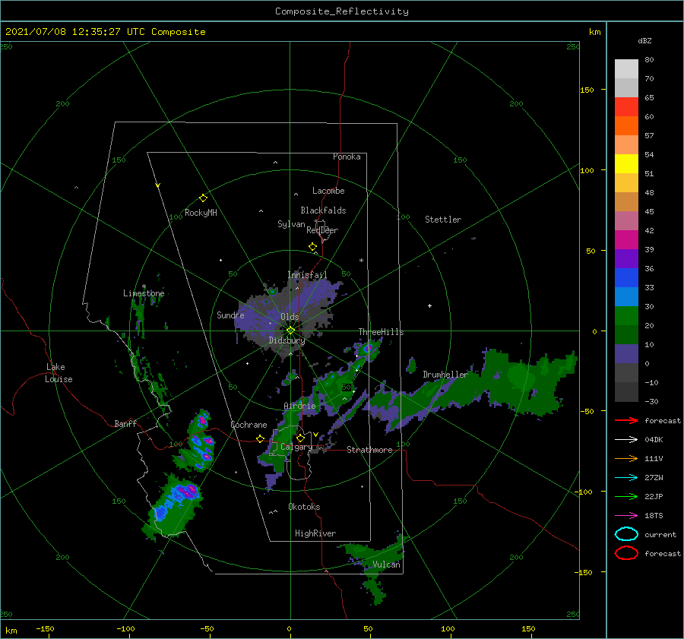This screenshot has height=639, width=684.
Task: Click the orange 111V arrow icon
Action: [626, 458]
